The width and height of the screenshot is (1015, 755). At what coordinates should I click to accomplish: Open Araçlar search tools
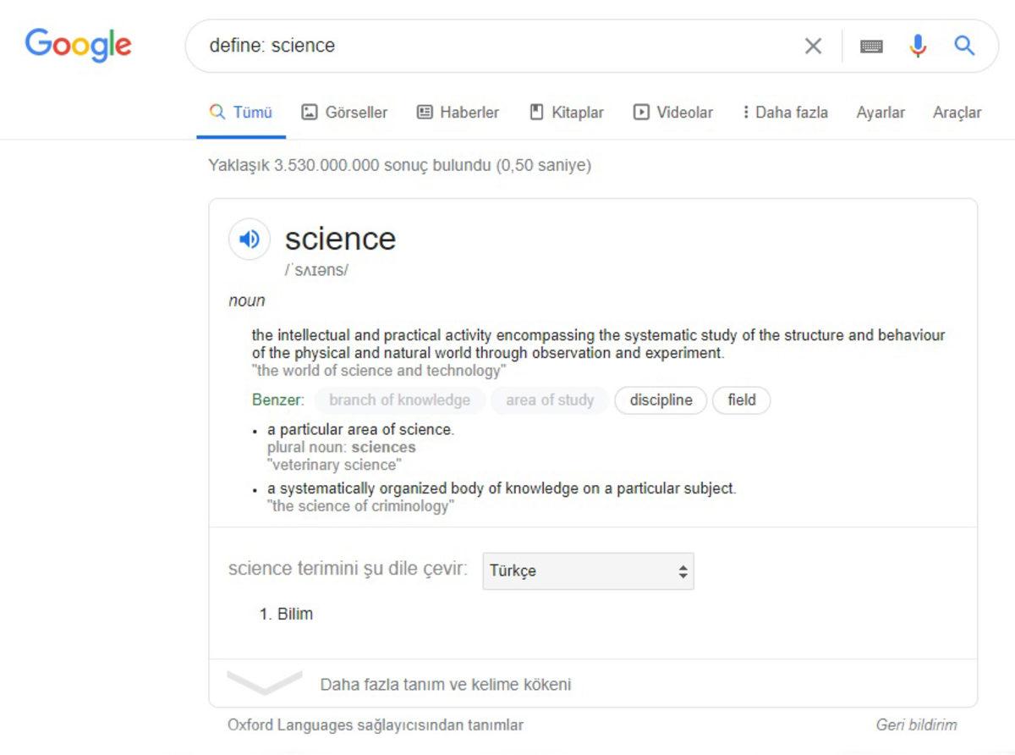pos(957,112)
